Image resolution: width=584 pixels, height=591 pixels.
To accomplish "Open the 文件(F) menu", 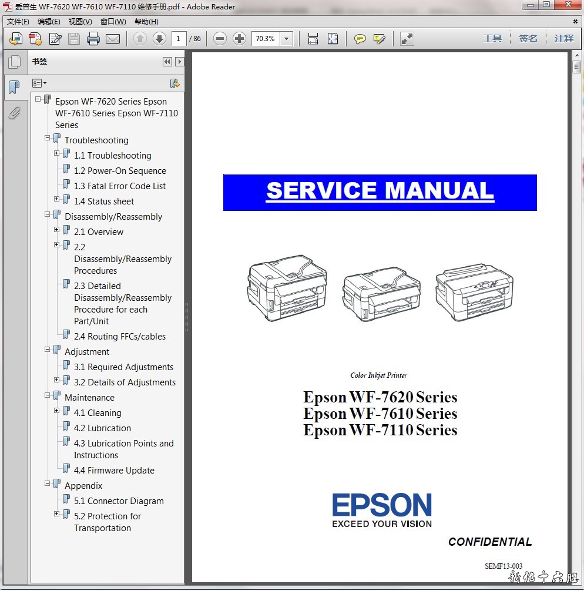I will 18,22.
